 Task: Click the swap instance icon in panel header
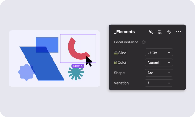coord(151,32)
